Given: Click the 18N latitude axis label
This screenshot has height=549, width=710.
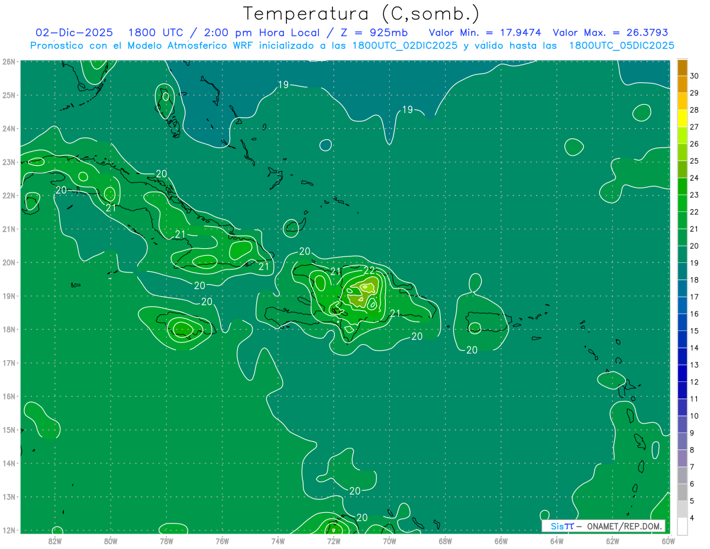Looking at the screenshot, I should 9,329.
